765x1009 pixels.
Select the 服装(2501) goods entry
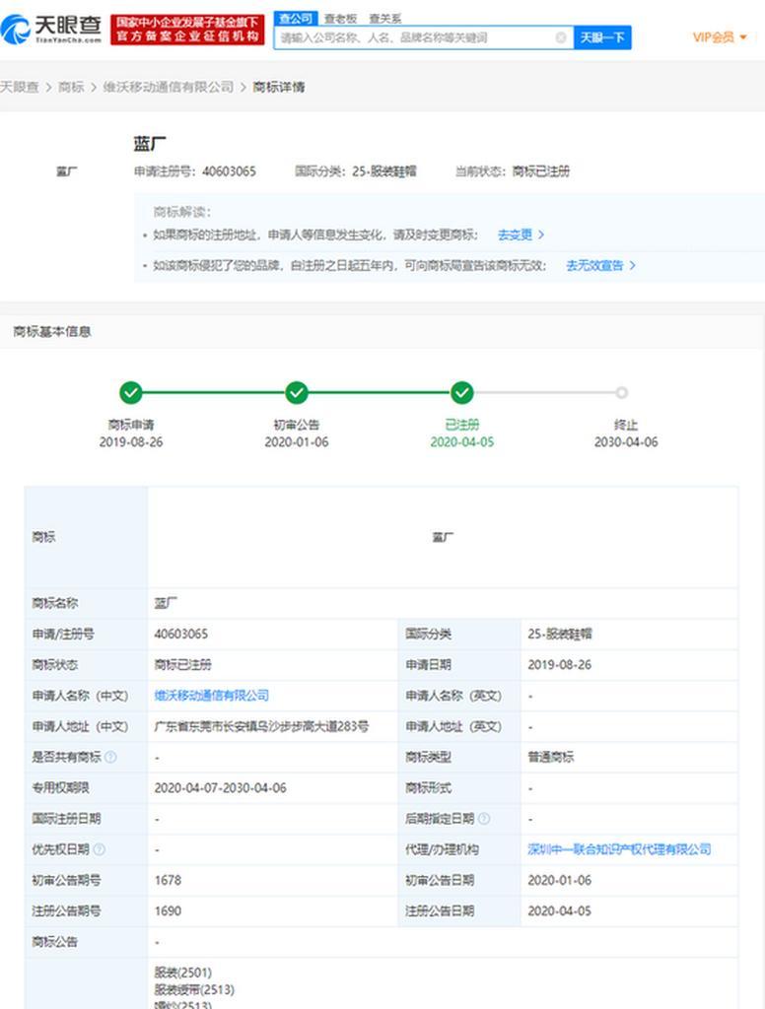click(183, 973)
